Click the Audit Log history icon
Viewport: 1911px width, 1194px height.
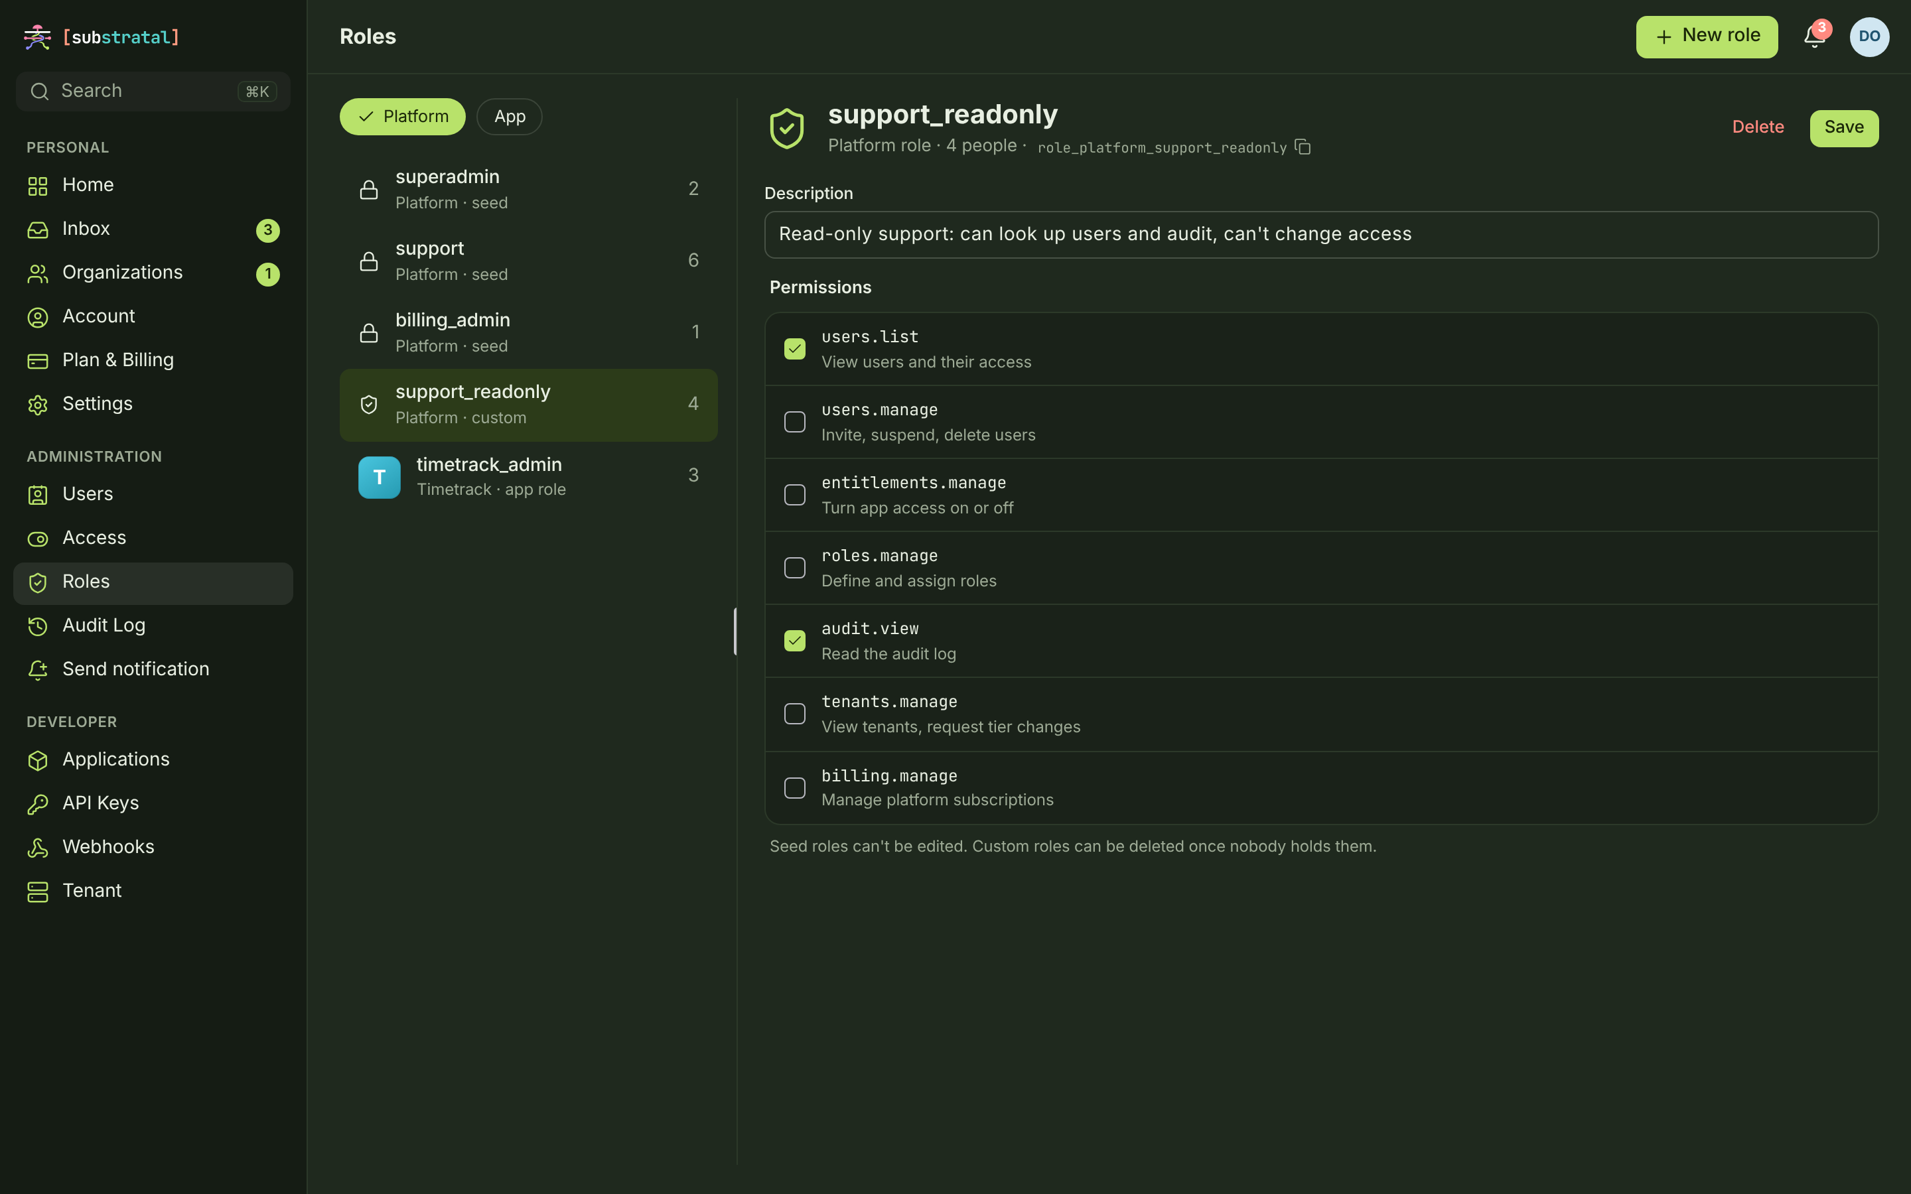coord(38,627)
